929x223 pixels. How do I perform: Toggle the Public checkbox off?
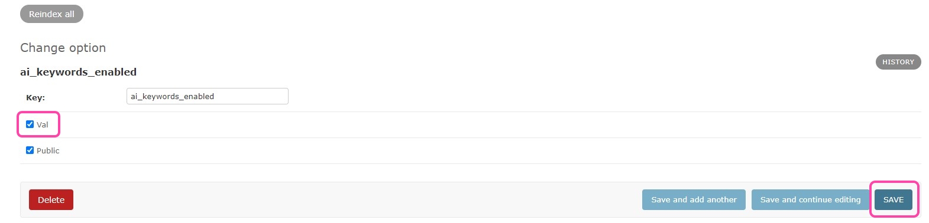pos(30,150)
